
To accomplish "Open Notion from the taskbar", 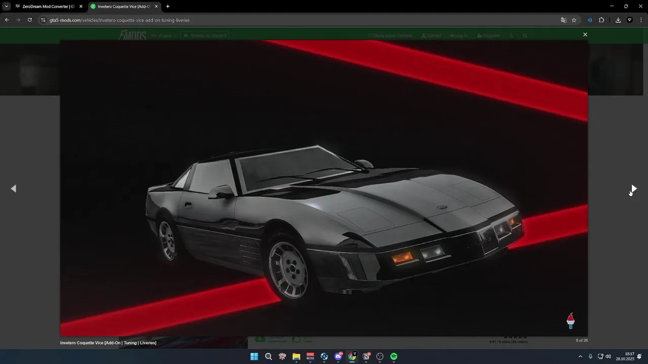I will click(x=366, y=356).
